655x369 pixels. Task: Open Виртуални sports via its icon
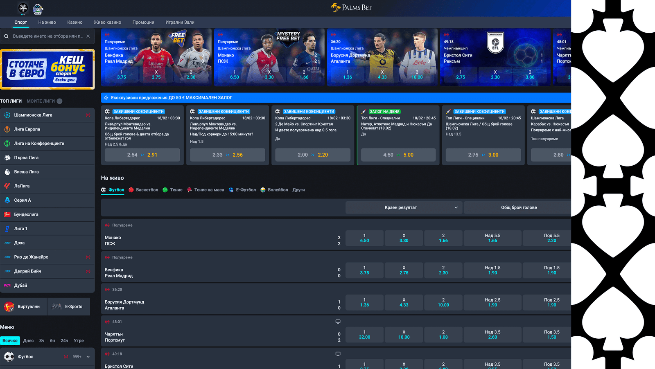pyautogui.click(x=9, y=306)
